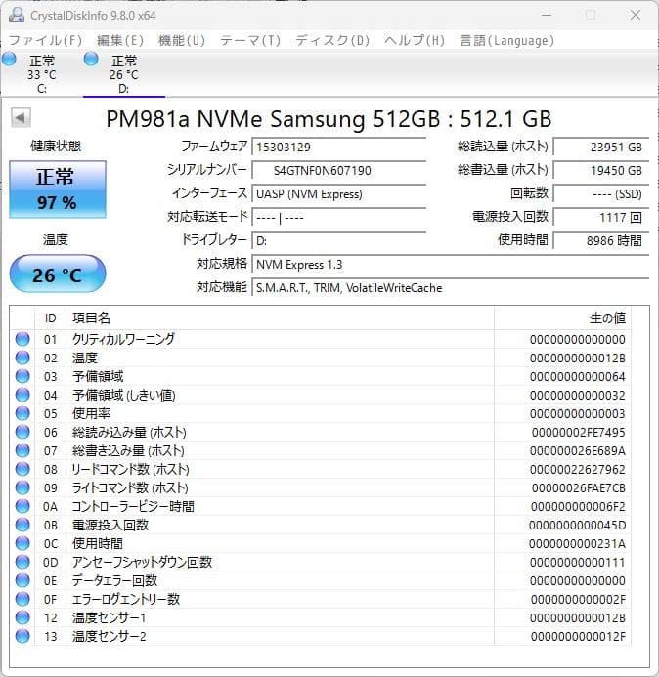Click the 26 °C temperature indicator

point(58,275)
